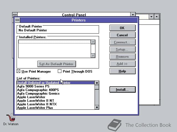Viewport: 177px width, 132px height.
Task: Open Dr. Watson desktop icon
Action: coord(11,119)
